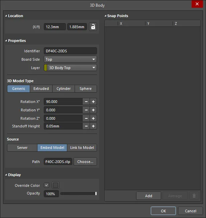Select the Sphere 3D model type

[x=86, y=89]
